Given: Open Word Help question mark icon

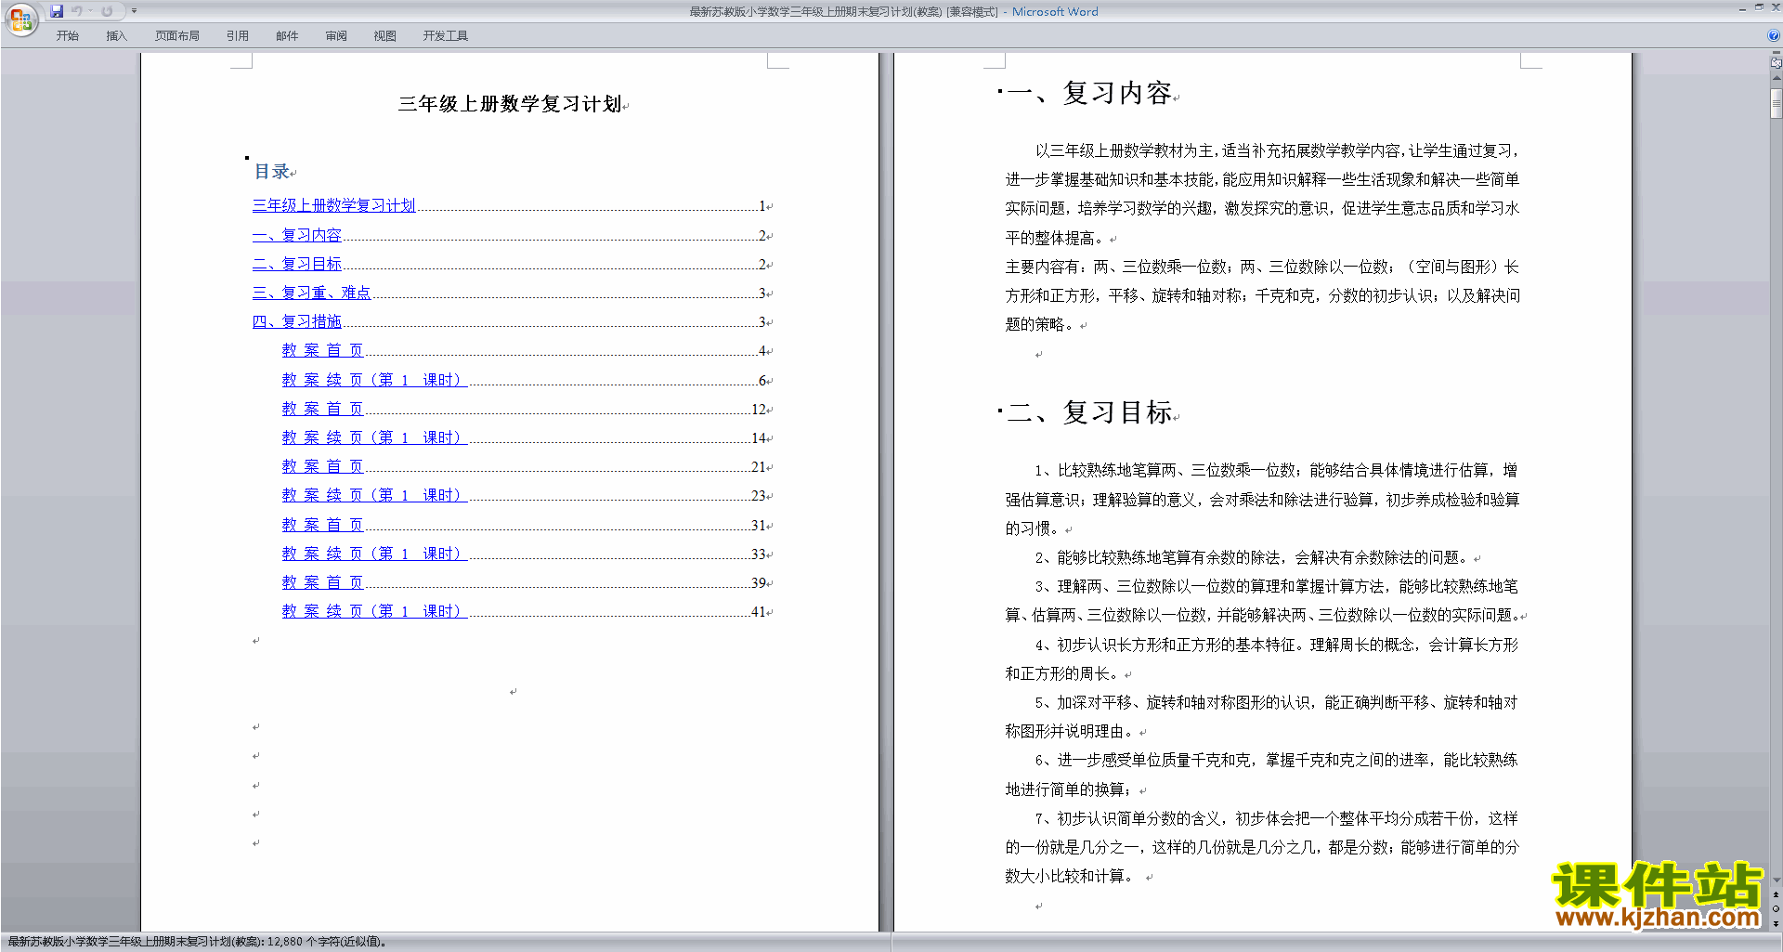Looking at the screenshot, I should (1774, 35).
